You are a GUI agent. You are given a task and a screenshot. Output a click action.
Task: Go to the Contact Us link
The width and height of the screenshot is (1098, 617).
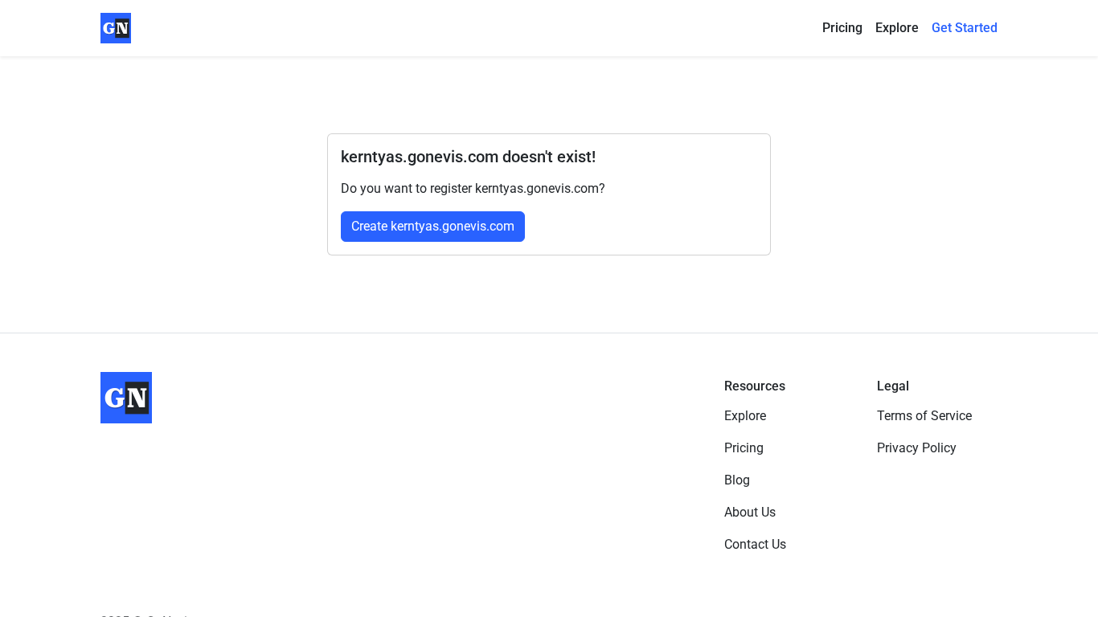pos(755,545)
